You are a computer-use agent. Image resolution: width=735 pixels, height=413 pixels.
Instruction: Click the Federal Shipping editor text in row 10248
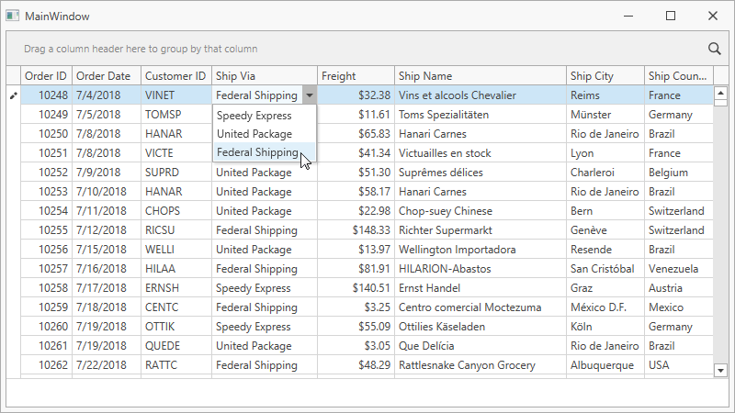[257, 95]
